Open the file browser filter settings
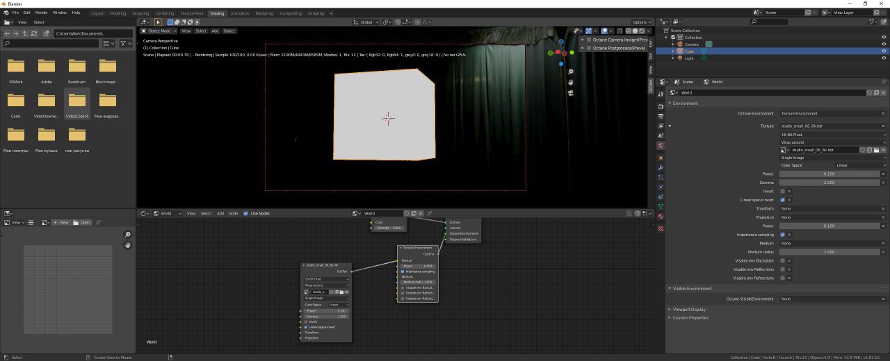 (x=125, y=43)
